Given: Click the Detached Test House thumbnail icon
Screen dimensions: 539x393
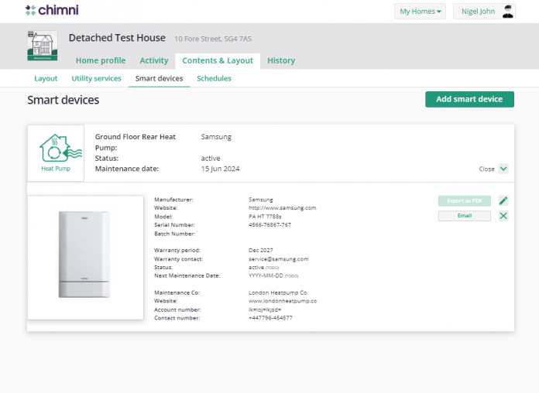Looking at the screenshot, I should 42,46.
